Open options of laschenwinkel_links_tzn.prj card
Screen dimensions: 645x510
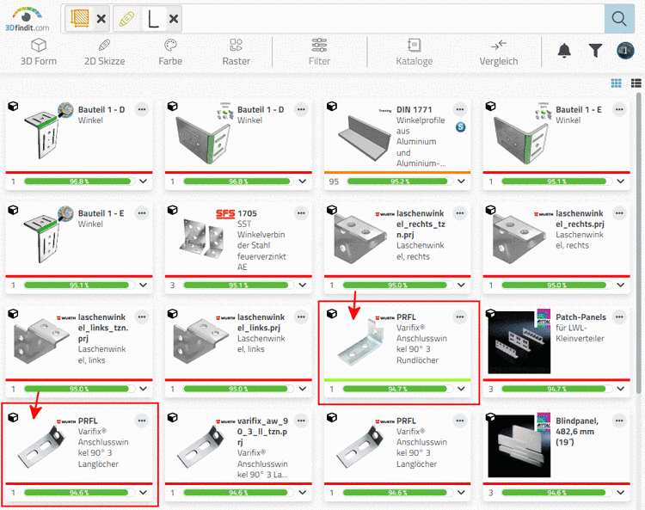click(142, 316)
